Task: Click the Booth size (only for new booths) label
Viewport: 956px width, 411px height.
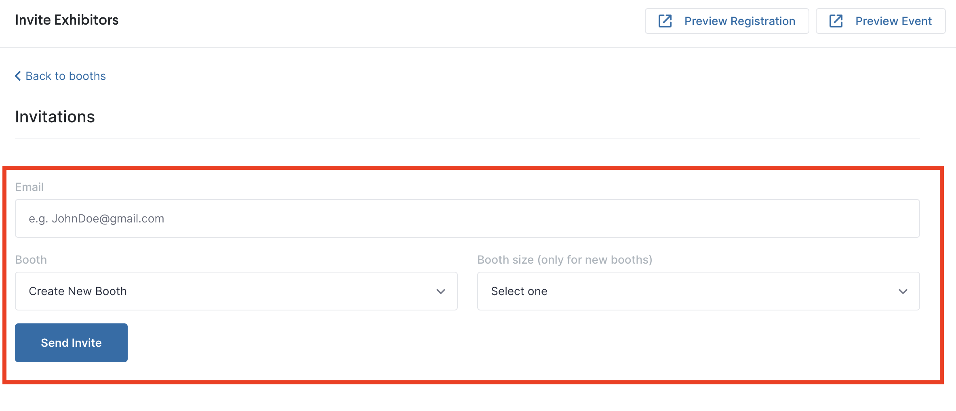Action: click(x=565, y=260)
